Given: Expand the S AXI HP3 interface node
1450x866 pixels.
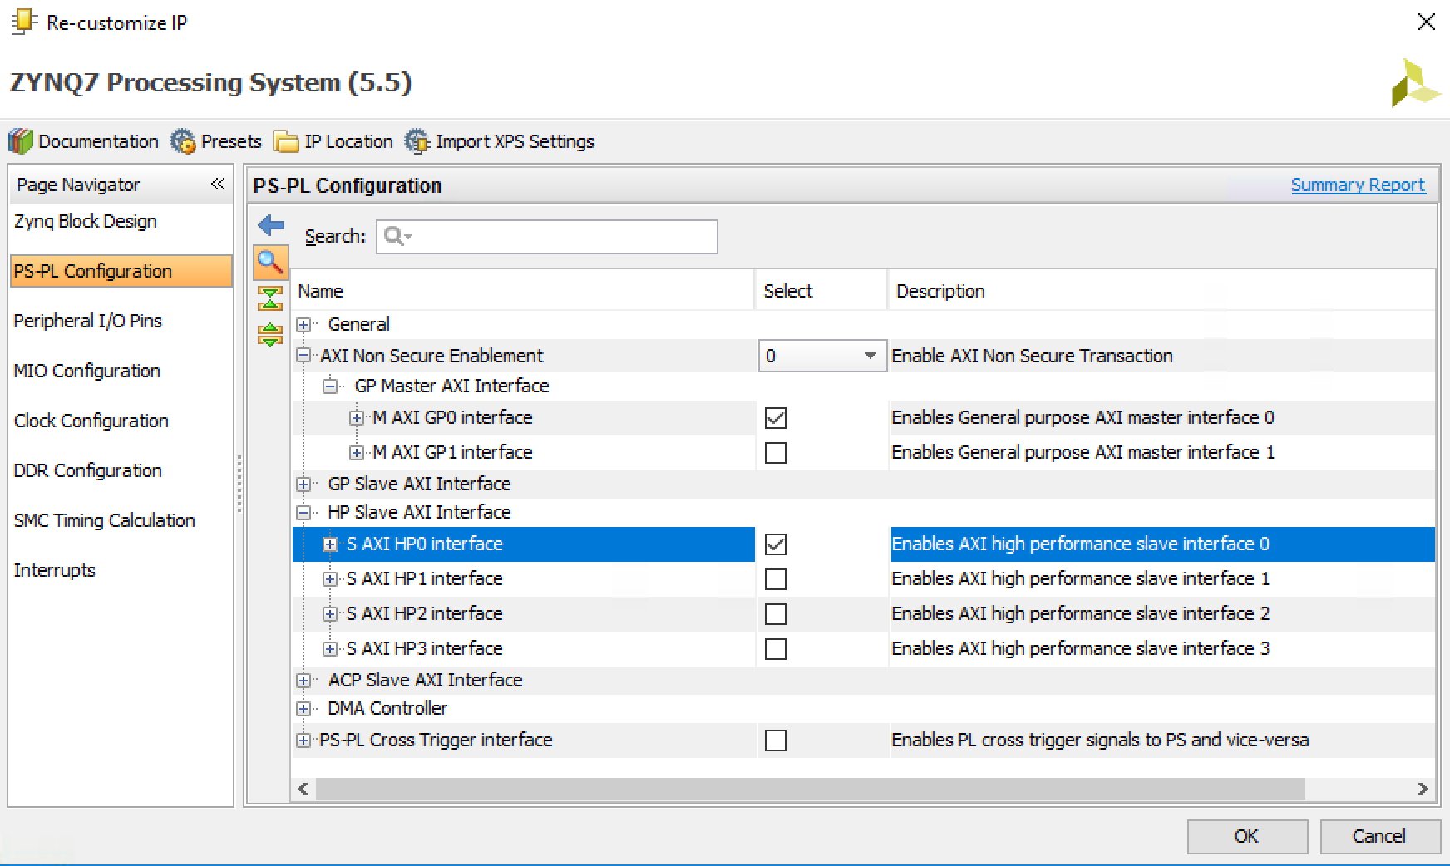Looking at the screenshot, I should pos(330,649).
